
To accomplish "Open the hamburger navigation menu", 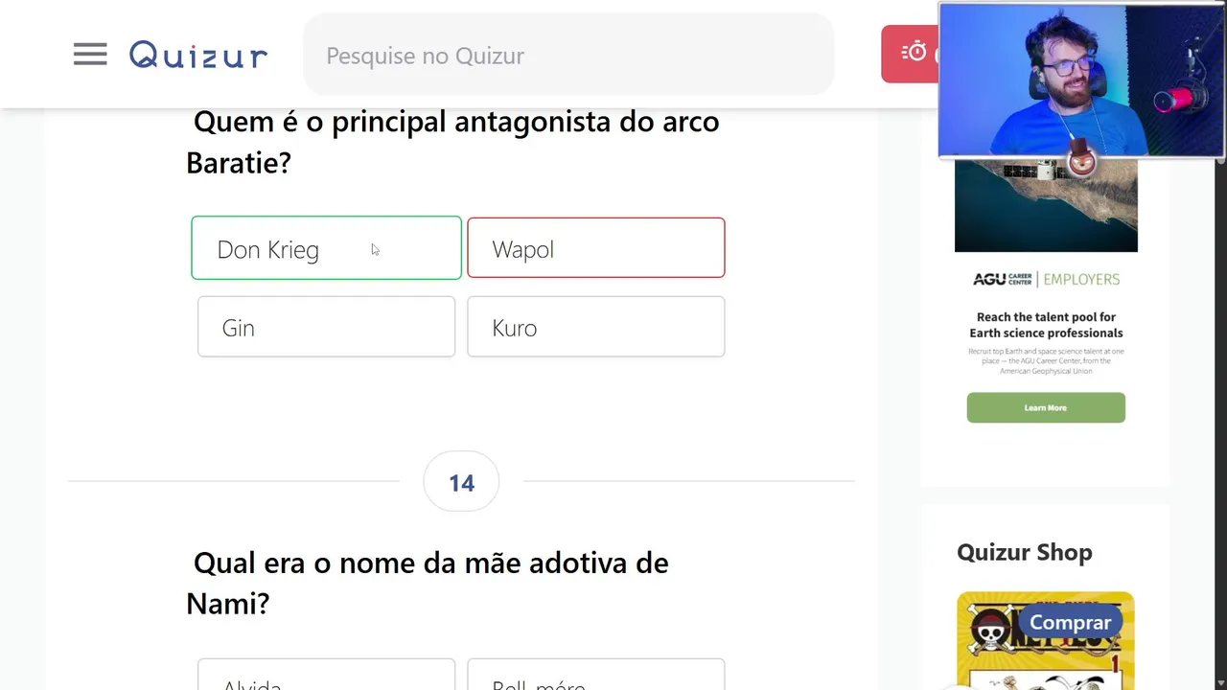I will point(90,55).
